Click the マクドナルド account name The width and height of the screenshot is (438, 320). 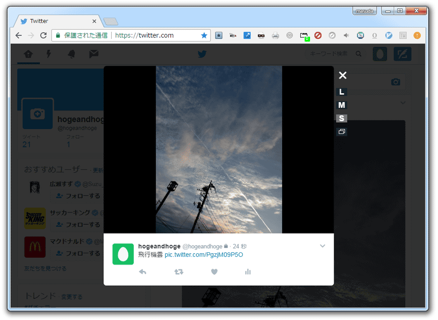[67, 241]
